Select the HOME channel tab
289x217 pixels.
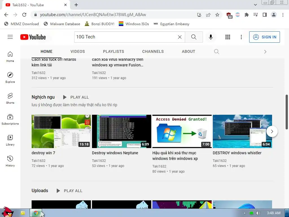coord(47,51)
